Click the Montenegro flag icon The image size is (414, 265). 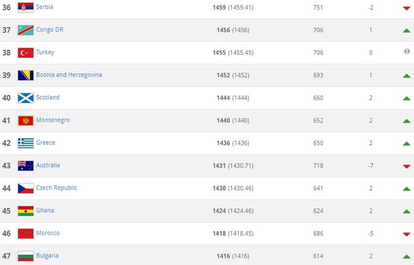(26, 121)
